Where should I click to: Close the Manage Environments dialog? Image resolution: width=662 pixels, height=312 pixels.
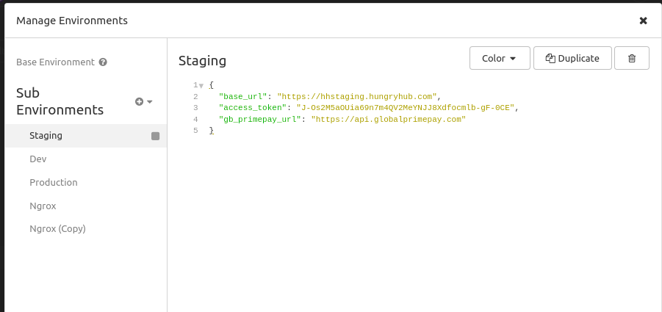(643, 21)
